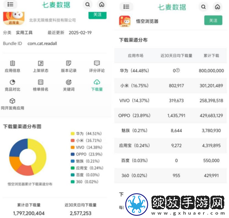Select the green 下载量 cloud icon
The width and height of the screenshot is (229, 218).
(x=97, y=82)
